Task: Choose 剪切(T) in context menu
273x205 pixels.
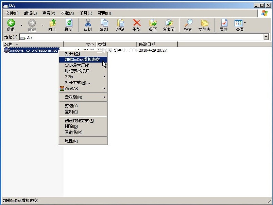Action: 83,106
